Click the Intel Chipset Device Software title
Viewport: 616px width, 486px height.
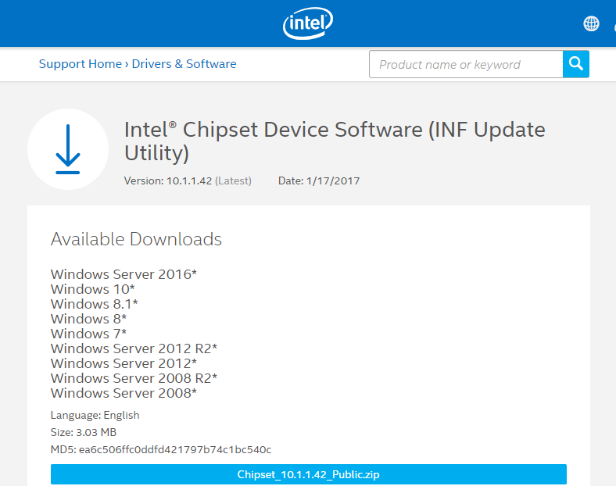click(335, 141)
